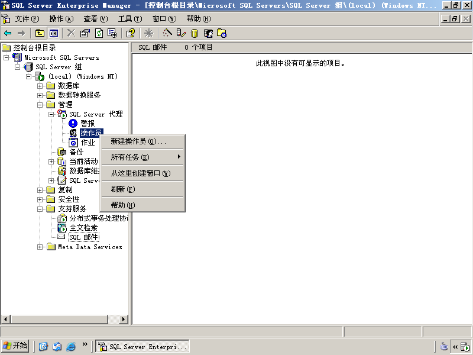This screenshot has height=355, width=473.
Task: Click the Help question mark toolbar icon
Action: (131, 33)
